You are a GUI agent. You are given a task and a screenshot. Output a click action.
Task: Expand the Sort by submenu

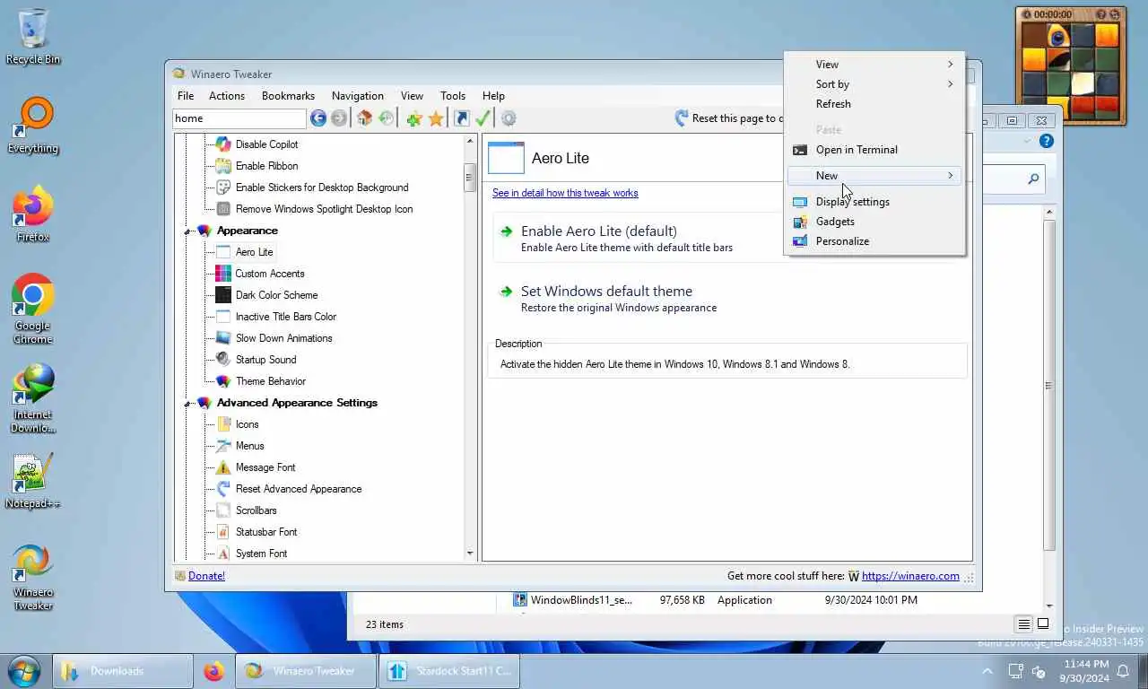pos(874,84)
